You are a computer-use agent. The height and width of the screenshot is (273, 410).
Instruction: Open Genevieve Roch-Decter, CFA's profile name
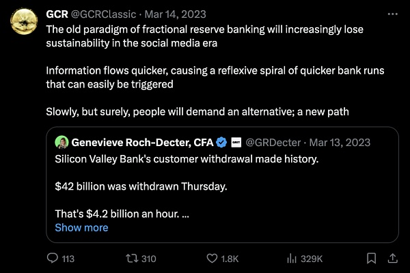pyautogui.click(x=142, y=142)
